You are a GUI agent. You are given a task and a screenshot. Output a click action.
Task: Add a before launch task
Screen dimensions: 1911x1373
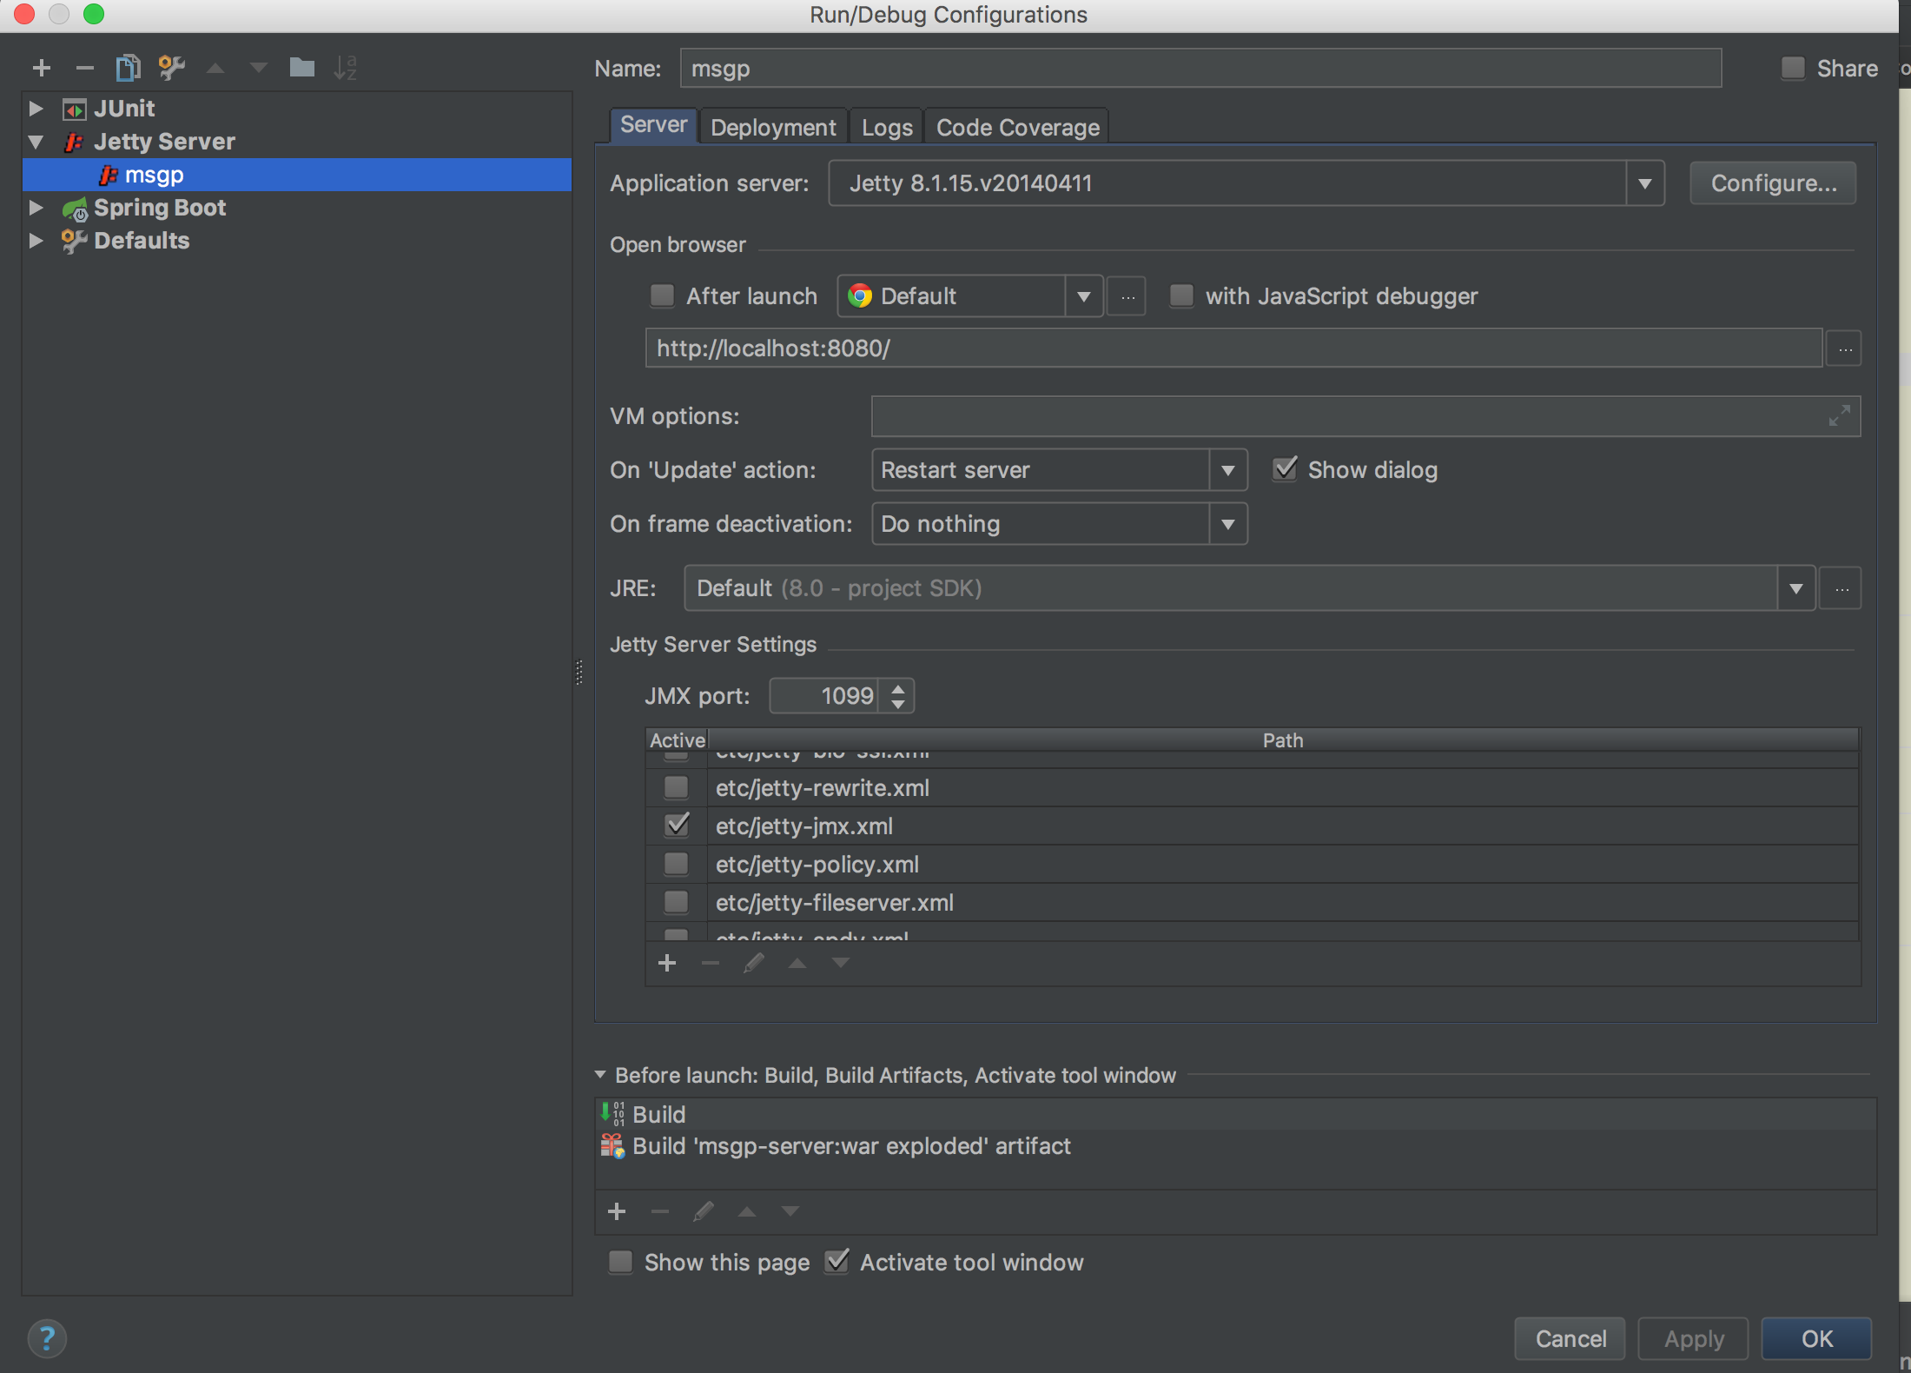[617, 1211]
